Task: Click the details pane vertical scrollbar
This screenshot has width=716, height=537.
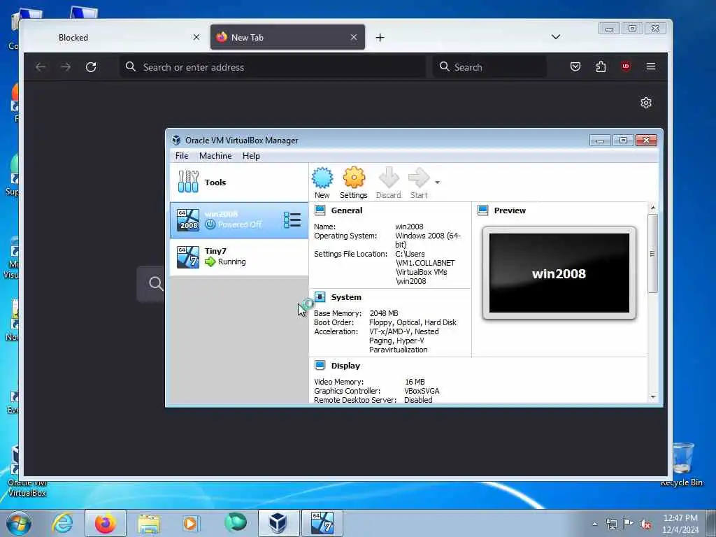Action: tap(653, 254)
